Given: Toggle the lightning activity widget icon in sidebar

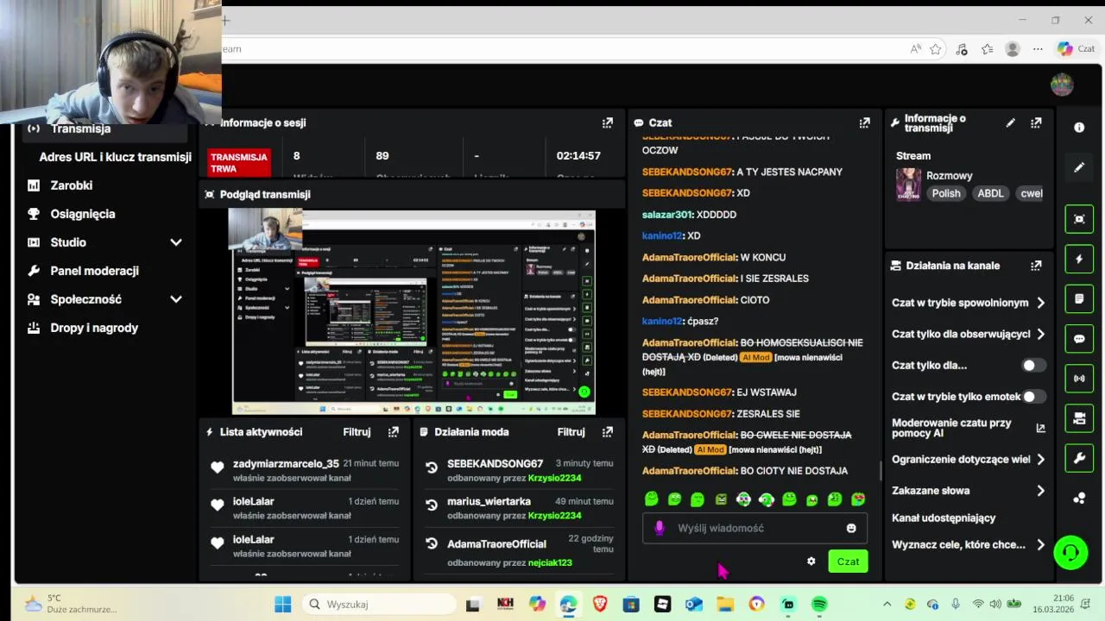Looking at the screenshot, I should pos(1079,259).
